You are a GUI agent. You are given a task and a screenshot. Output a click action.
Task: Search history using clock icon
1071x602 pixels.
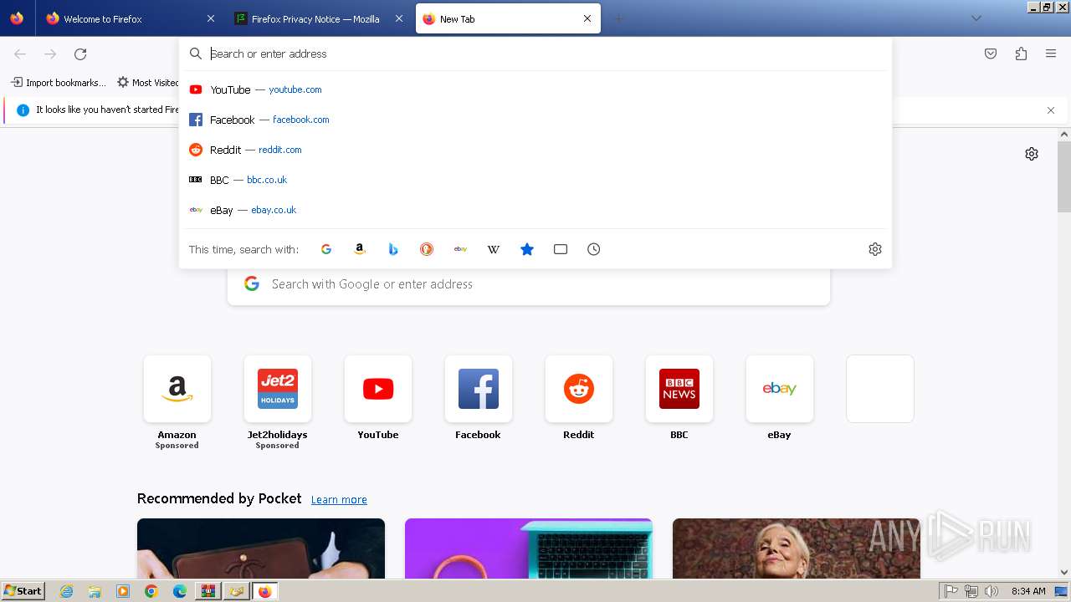click(x=594, y=249)
